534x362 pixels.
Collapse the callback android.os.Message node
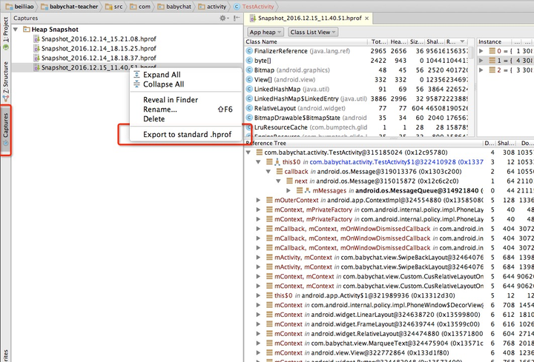(x=268, y=172)
